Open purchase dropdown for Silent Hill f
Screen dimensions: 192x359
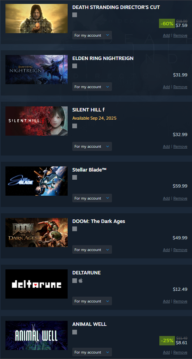click(92, 146)
